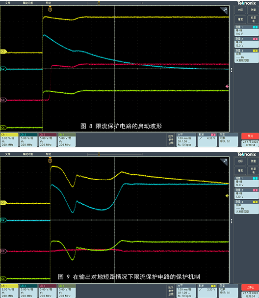
Task: Click the 光标 button above the 11.6 V measurement
Action: point(240,10)
